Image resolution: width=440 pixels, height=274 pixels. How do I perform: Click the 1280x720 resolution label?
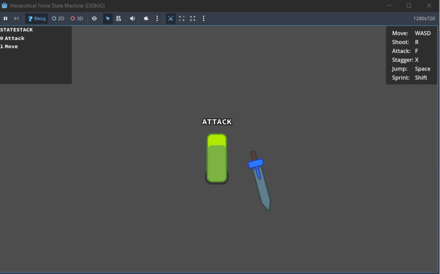point(424,18)
